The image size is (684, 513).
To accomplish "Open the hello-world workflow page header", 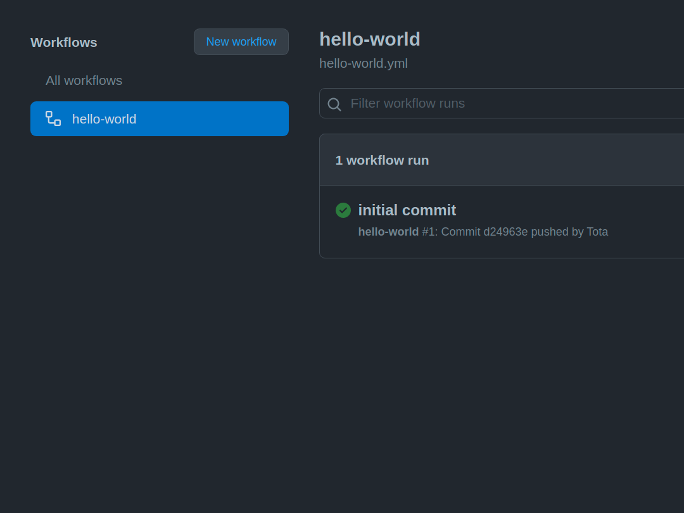I will pos(370,39).
